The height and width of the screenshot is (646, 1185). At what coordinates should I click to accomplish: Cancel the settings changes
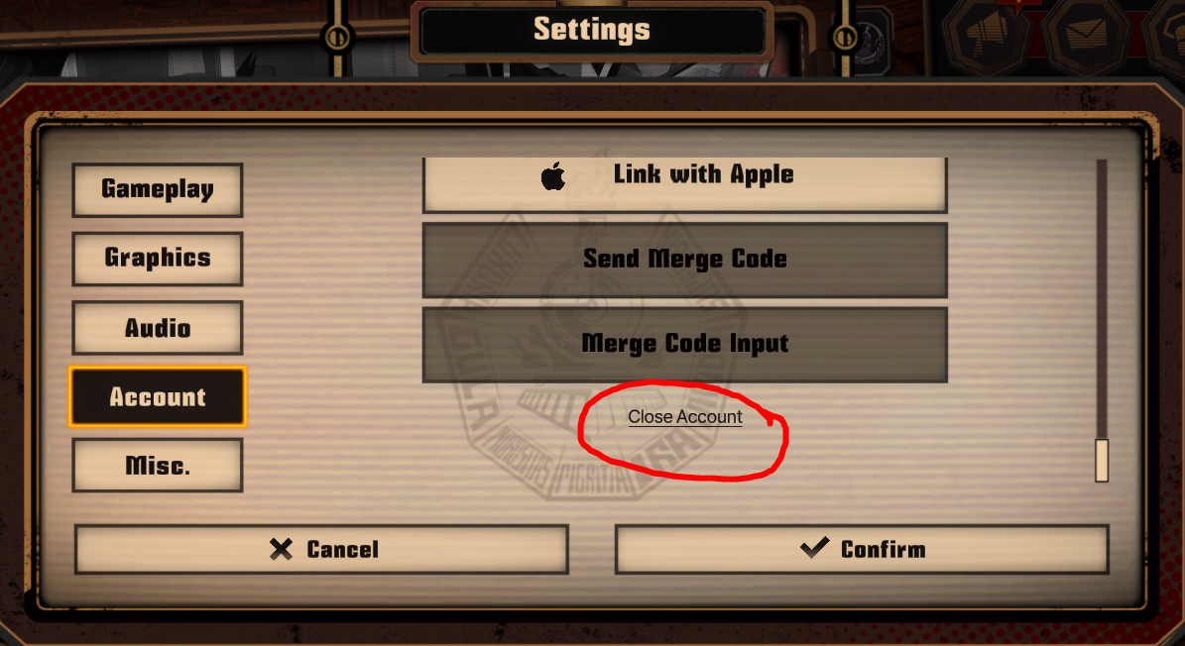click(x=321, y=550)
